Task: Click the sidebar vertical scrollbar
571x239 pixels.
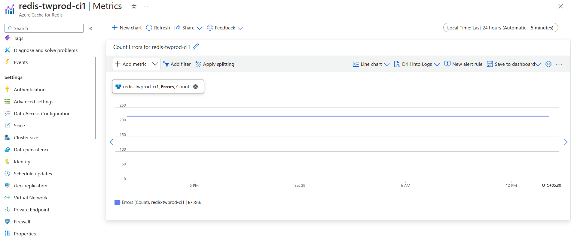Action: (95, 98)
